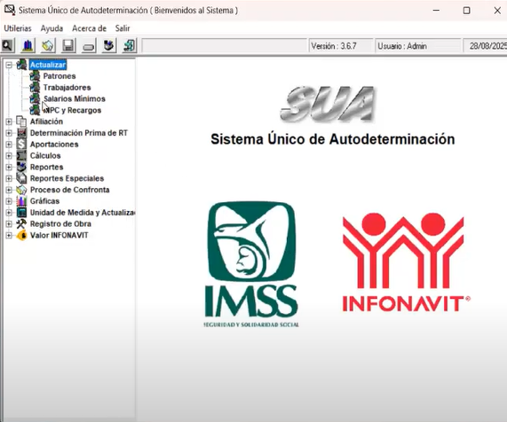Open the bar chart graphics toolbar icon
Viewport: 507px width, 422px height.
tap(28, 45)
